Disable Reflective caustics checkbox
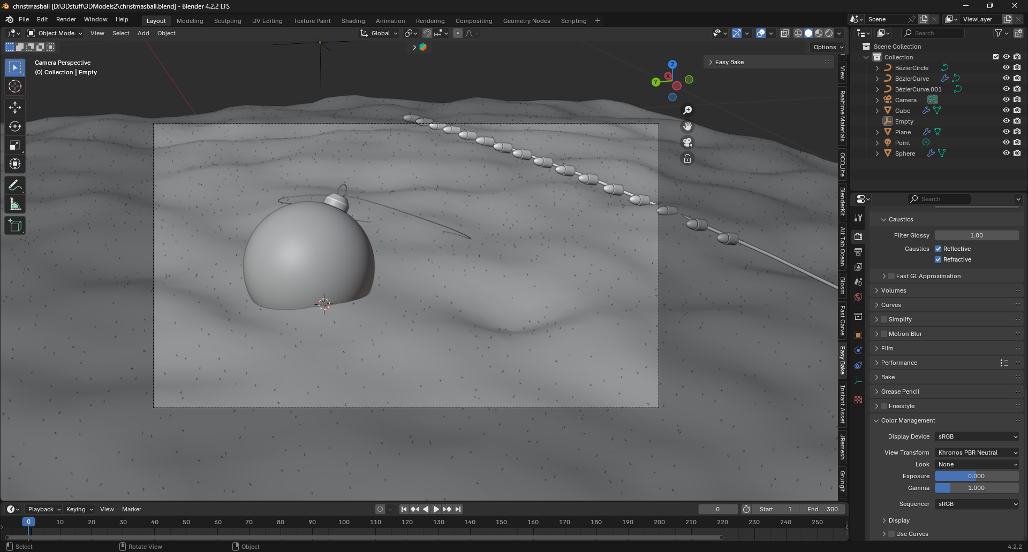The width and height of the screenshot is (1028, 552). pos(938,249)
